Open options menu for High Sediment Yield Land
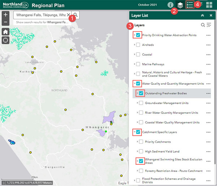The image size is (217, 186). point(208,152)
